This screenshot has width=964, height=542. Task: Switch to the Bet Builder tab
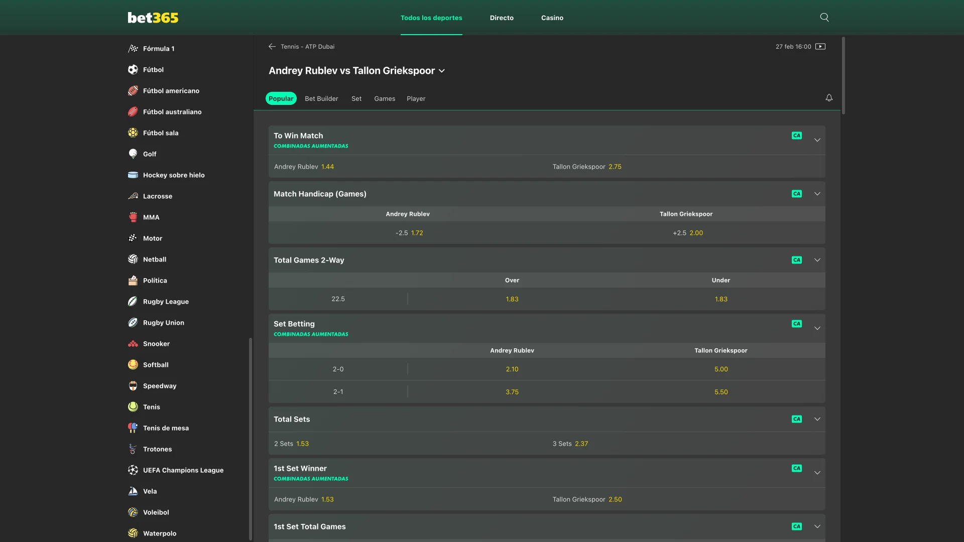click(321, 98)
